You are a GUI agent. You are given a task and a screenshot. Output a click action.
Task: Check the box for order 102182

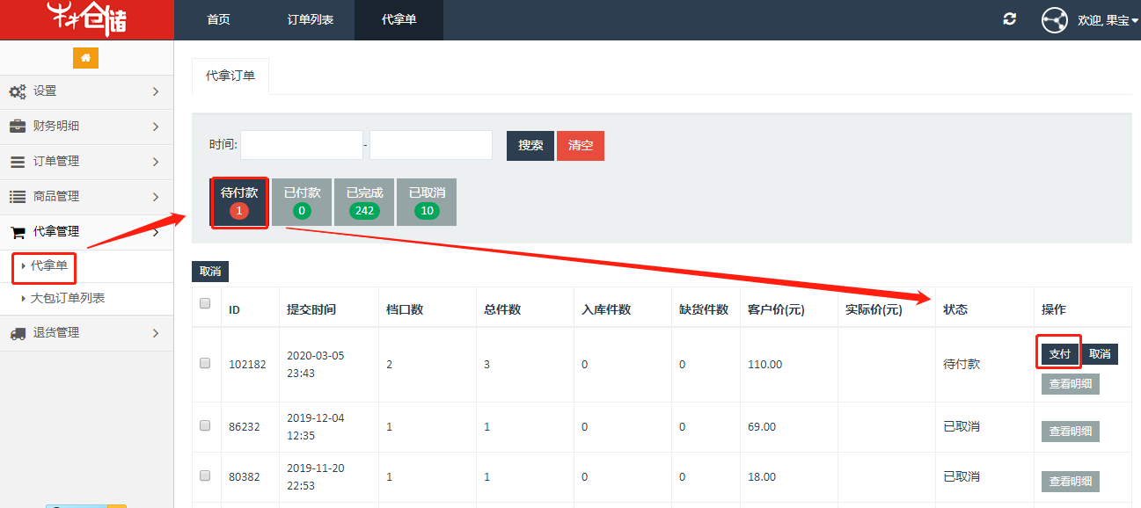tap(205, 363)
